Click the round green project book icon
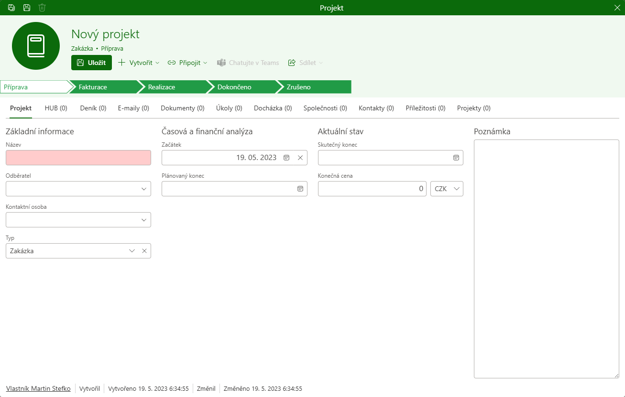 (x=36, y=46)
